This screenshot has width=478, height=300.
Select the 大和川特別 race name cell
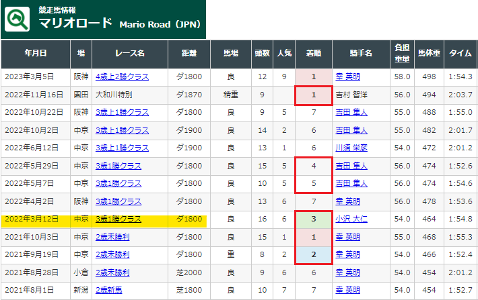point(130,95)
